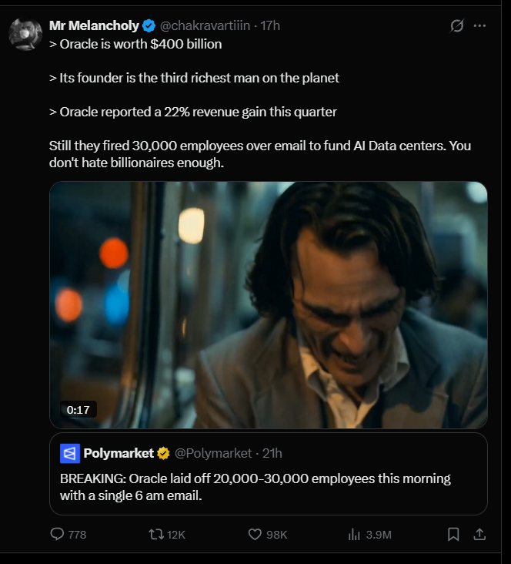Open the quoted Polymarket post text
Screen dimensions: 511x564
[x=255, y=487]
